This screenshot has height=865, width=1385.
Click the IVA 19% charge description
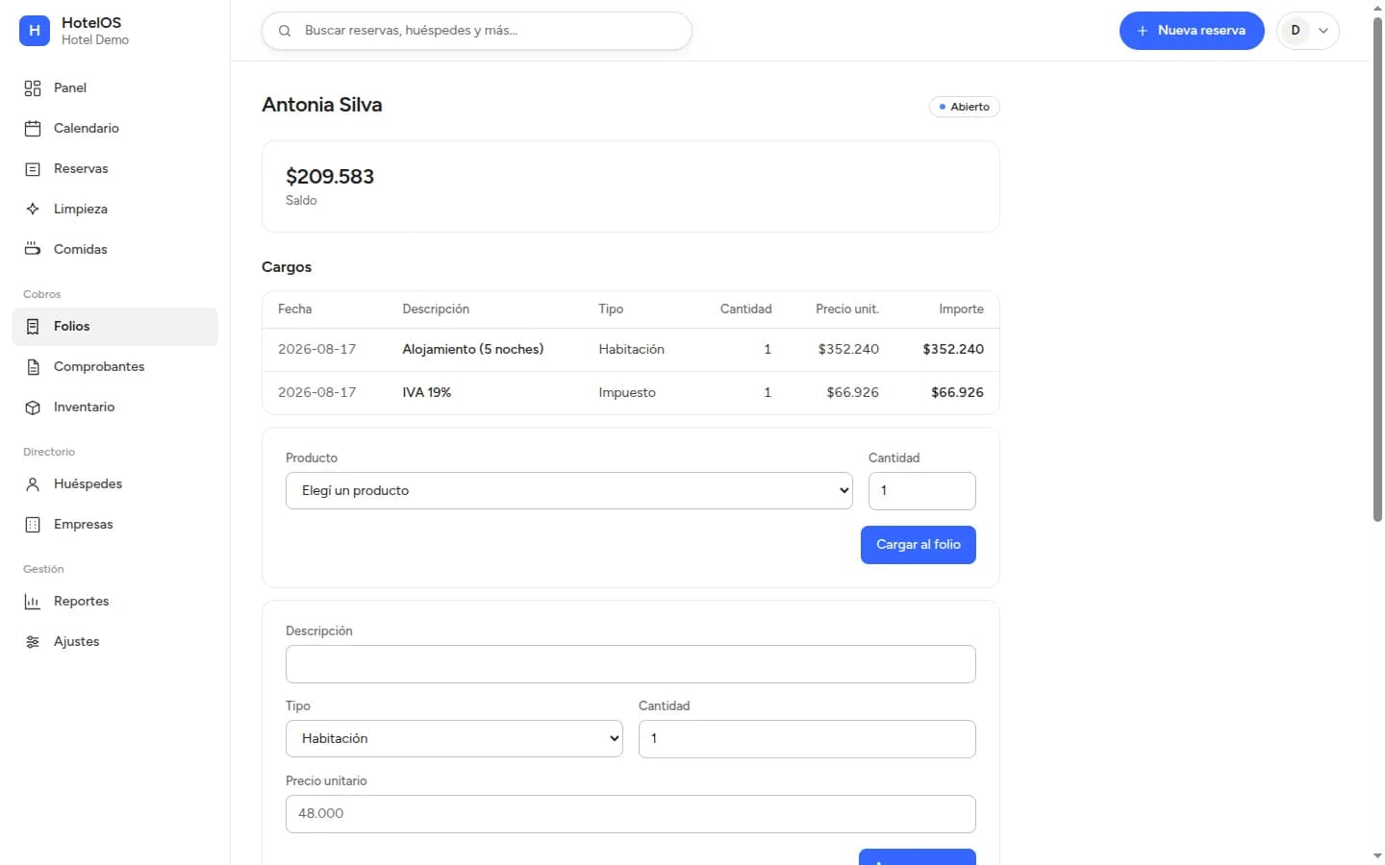tap(427, 393)
